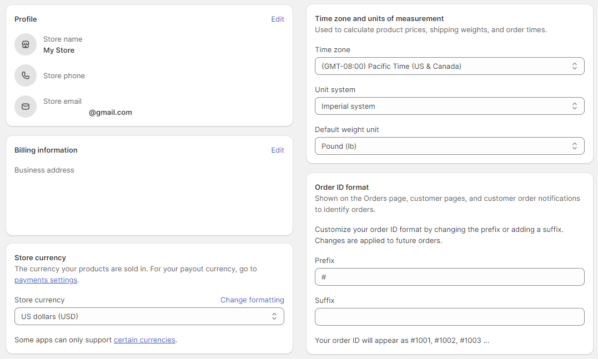
Task: Click the order ID example preview text
Action: pos(402,340)
